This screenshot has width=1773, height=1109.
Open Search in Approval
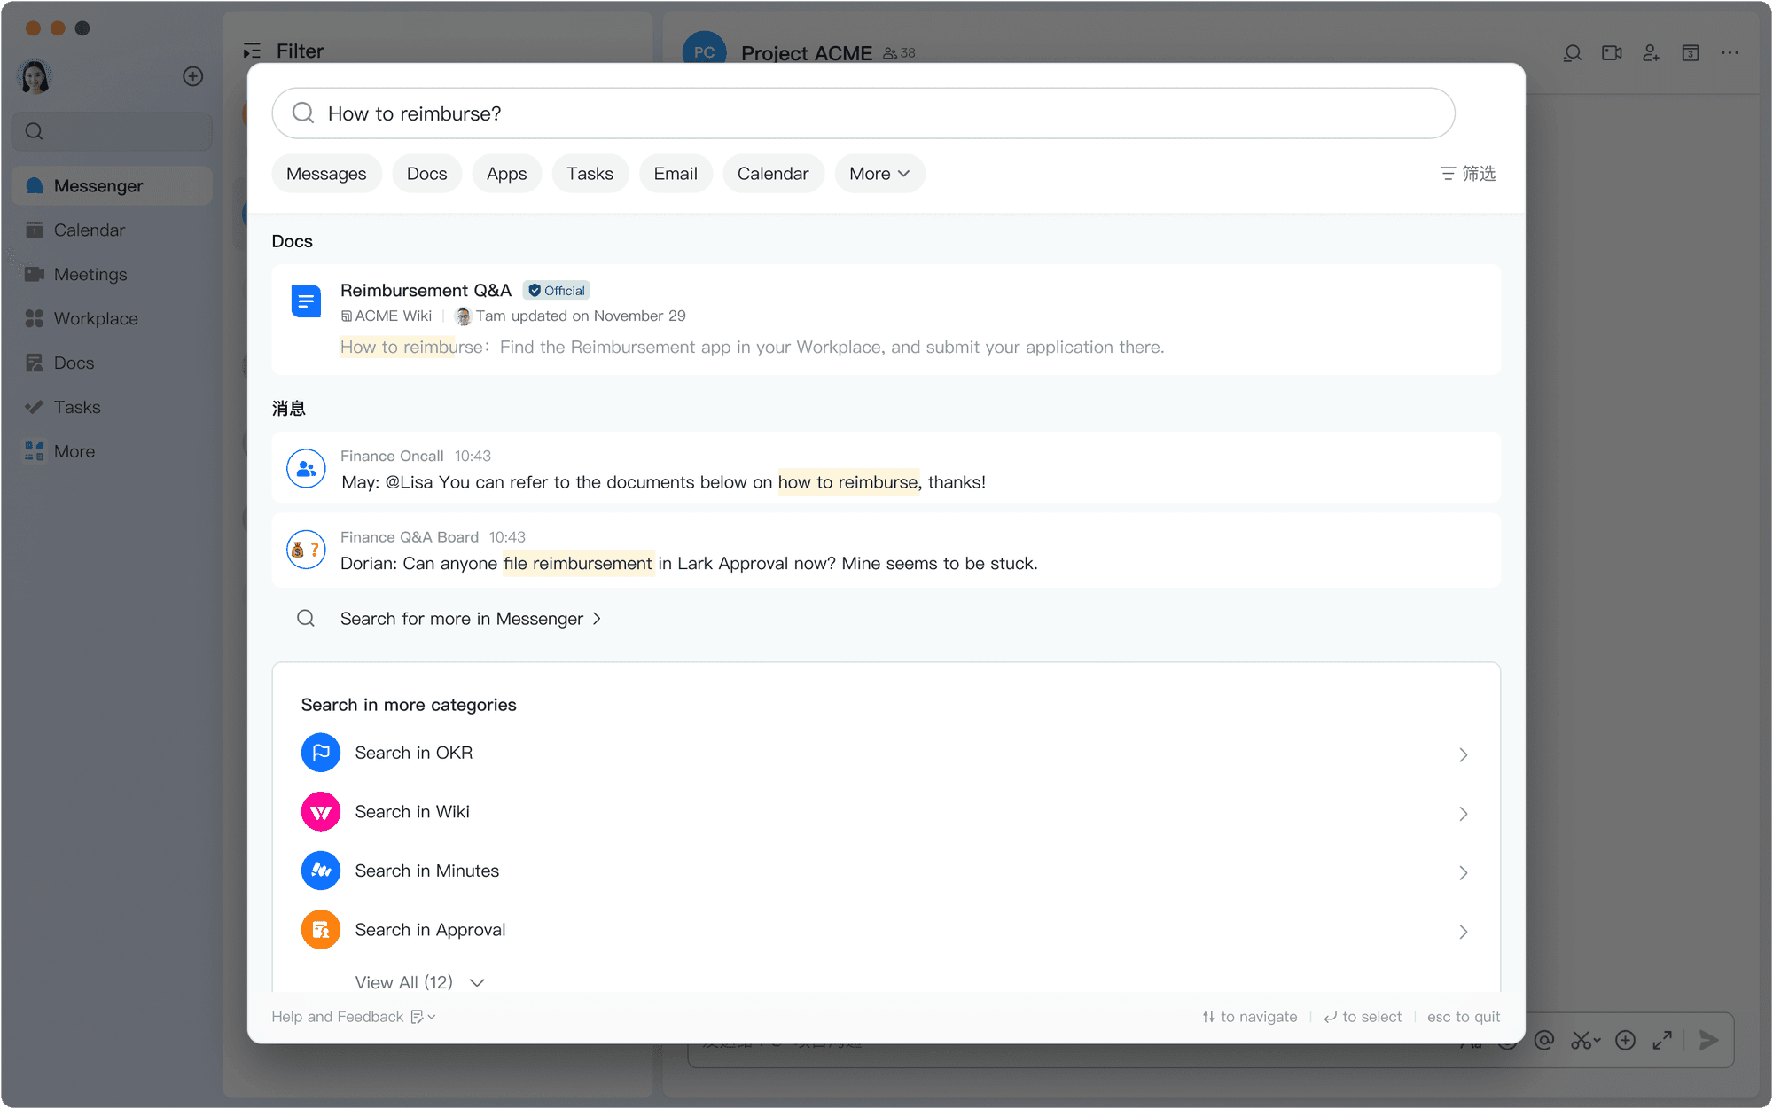[x=430, y=929]
